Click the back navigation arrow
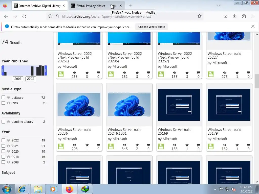 click(x=6, y=16)
